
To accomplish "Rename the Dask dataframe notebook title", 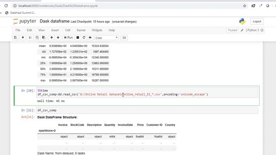I will 55,21.
